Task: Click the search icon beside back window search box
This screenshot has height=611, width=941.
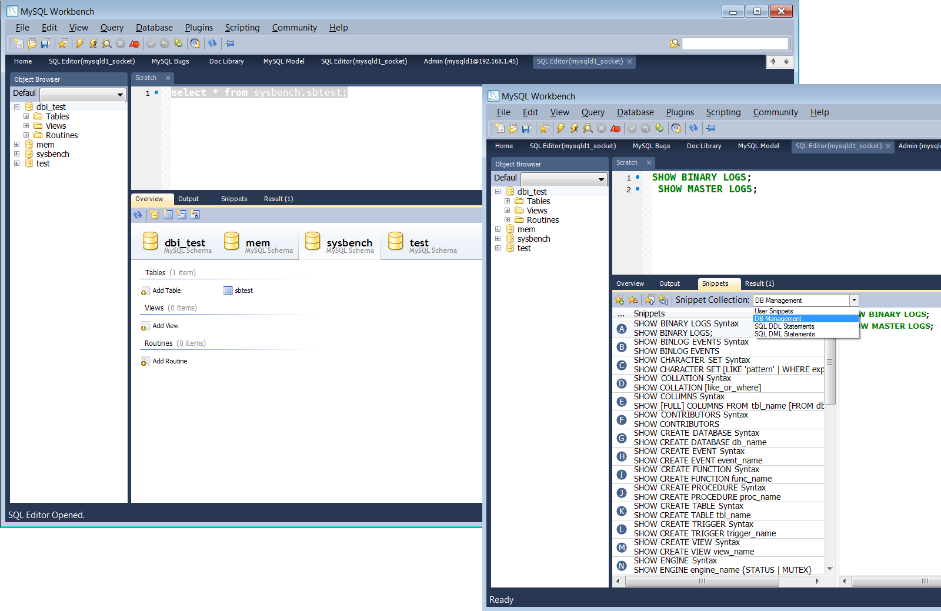Action: pyautogui.click(x=675, y=44)
